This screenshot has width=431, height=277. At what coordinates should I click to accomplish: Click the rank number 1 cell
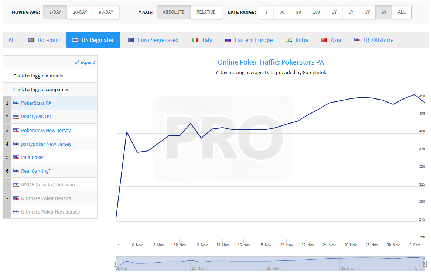click(x=7, y=103)
